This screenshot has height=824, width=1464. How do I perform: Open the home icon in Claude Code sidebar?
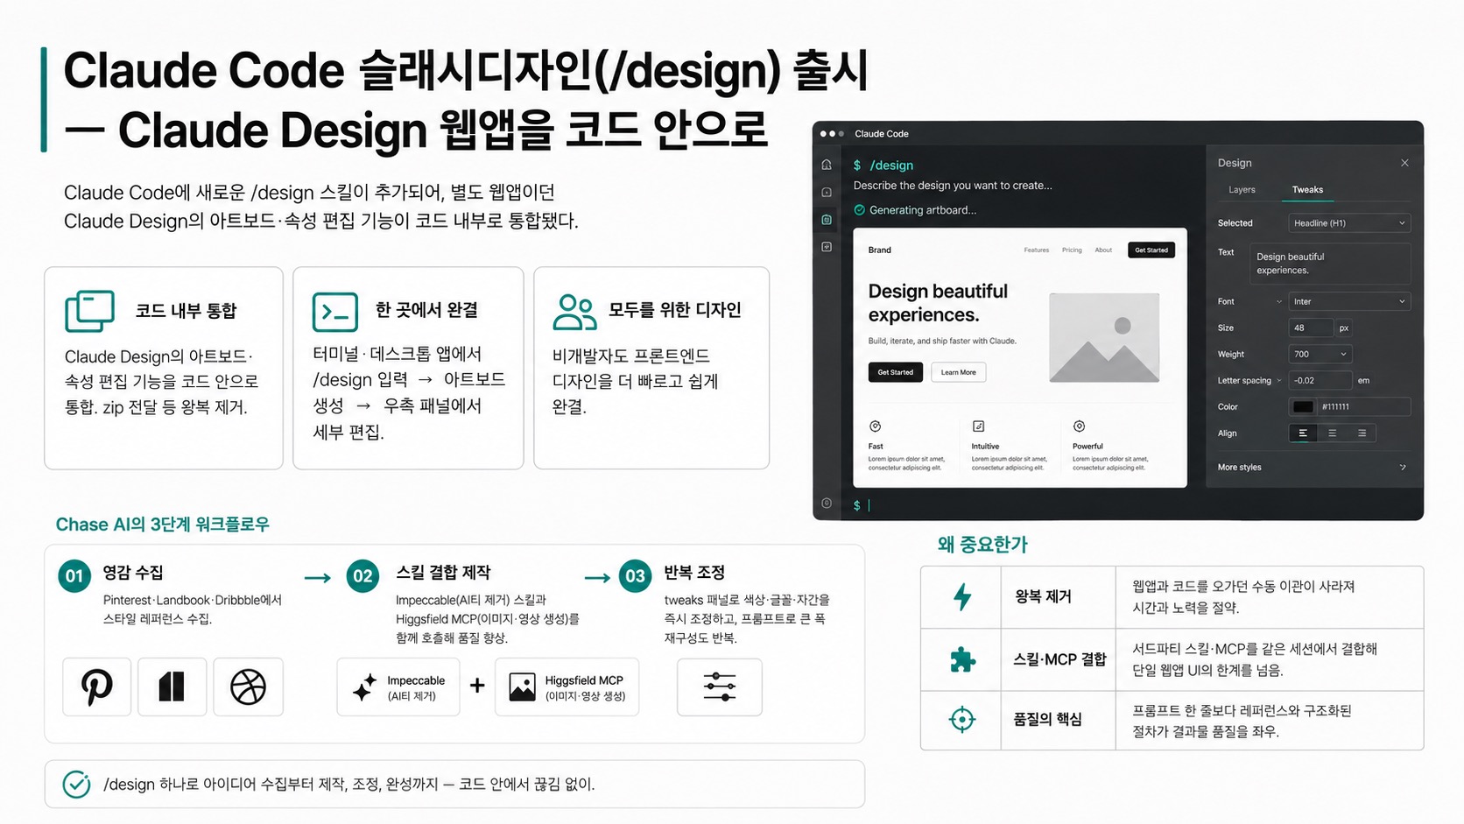click(x=827, y=165)
